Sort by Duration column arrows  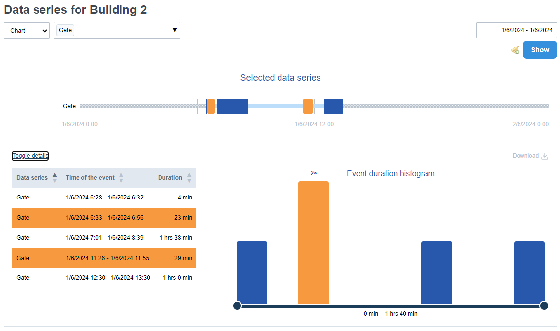(x=189, y=178)
